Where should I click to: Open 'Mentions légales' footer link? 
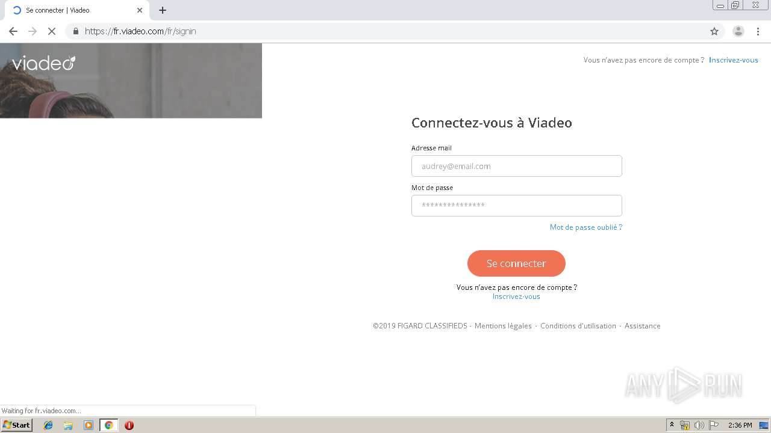503,326
